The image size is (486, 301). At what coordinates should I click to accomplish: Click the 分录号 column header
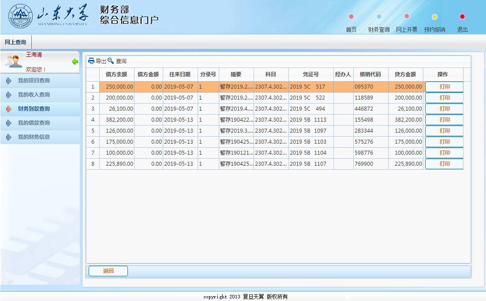pos(208,74)
